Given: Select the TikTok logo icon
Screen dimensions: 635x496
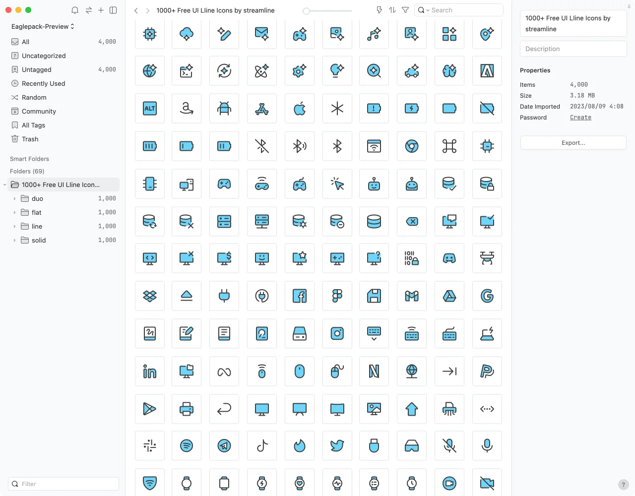Looking at the screenshot, I should click(x=262, y=446).
